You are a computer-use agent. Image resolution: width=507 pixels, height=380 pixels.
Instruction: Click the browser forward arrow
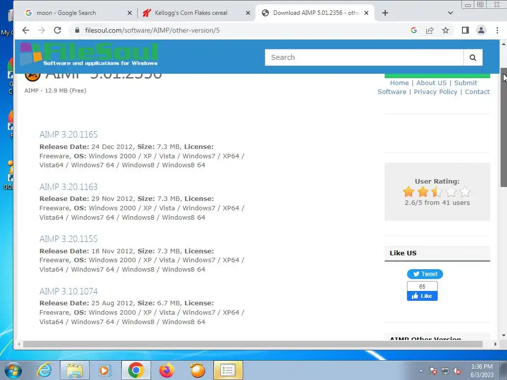point(42,30)
